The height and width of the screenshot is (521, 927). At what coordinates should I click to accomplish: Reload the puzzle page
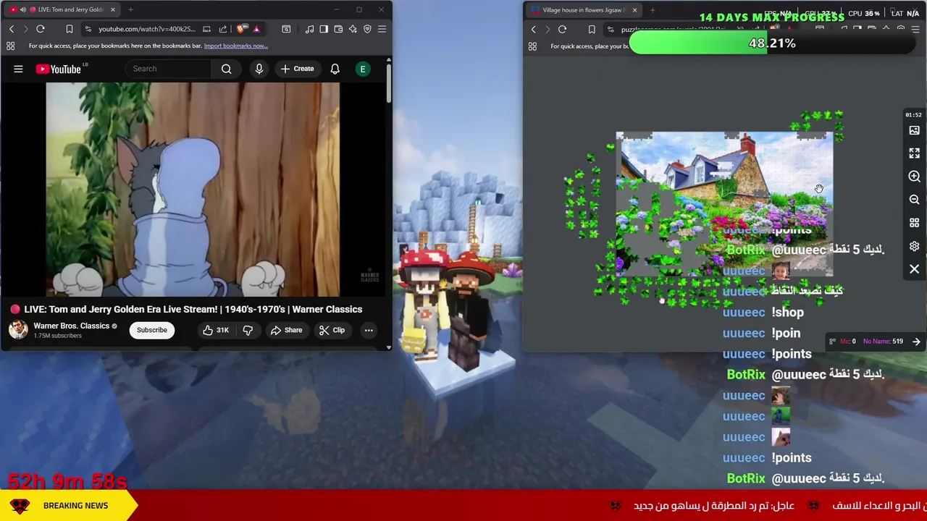563,30
